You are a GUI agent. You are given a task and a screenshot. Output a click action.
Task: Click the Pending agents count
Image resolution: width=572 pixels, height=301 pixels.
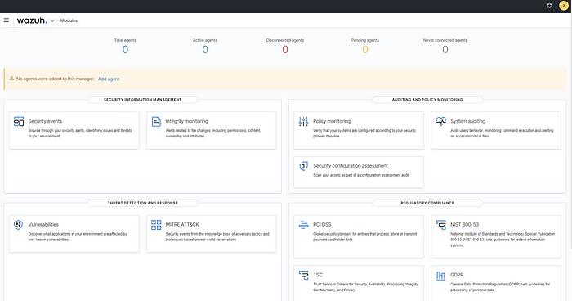364,50
